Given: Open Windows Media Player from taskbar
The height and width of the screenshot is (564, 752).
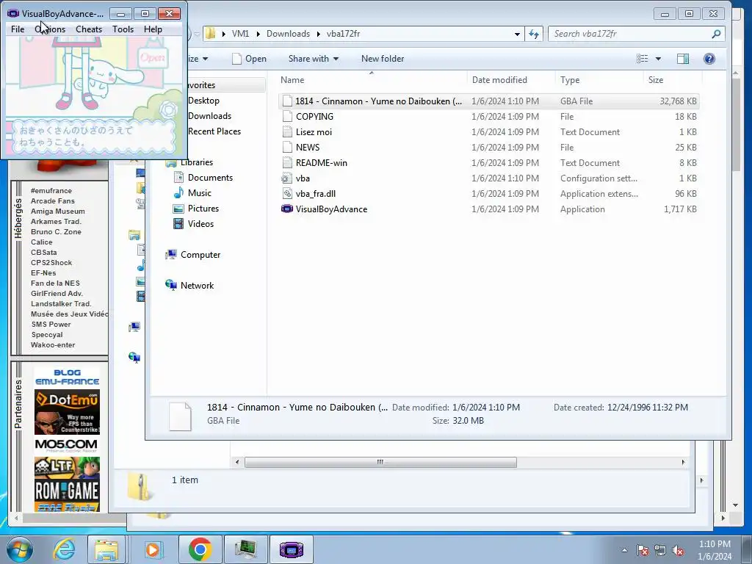Looking at the screenshot, I should [153, 549].
